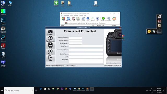Viewport: 167px width, 94px height.
Task: Click into the Serial Number field
Action: (75, 43)
